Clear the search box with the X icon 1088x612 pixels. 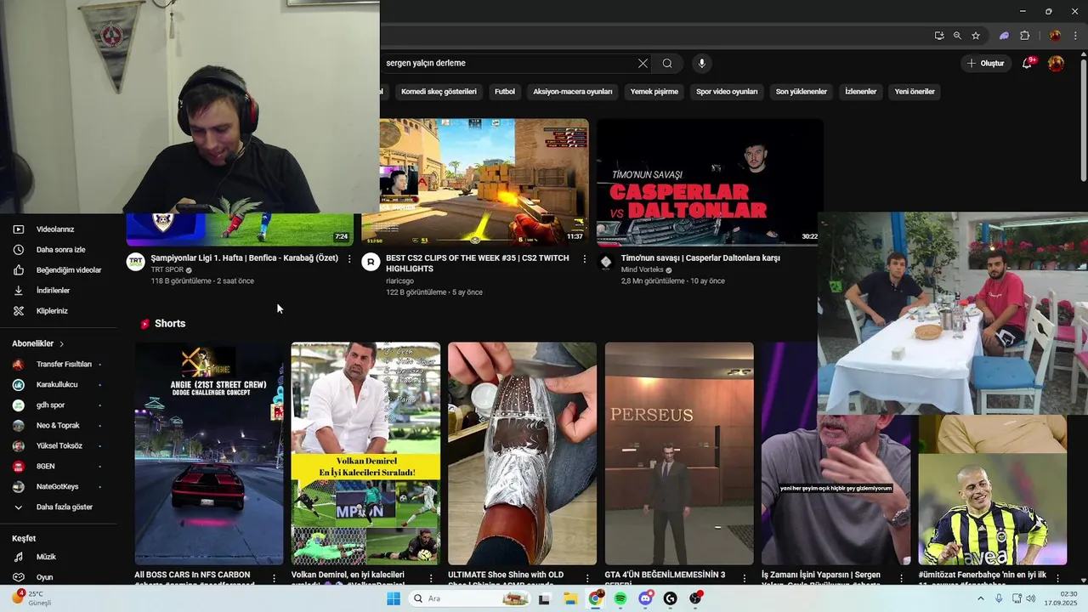pos(643,63)
